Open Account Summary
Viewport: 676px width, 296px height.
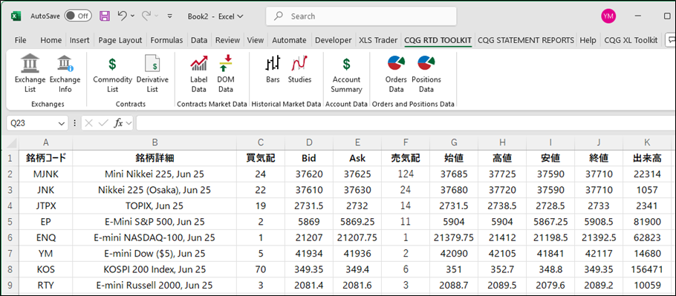[x=346, y=73]
